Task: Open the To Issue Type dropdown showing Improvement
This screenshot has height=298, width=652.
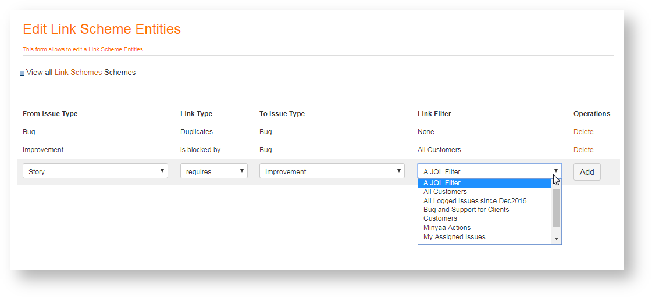Action: [x=332, y=171]
